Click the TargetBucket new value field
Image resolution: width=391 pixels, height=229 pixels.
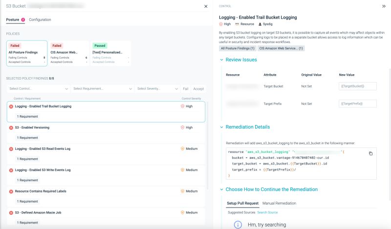[358, 86]
